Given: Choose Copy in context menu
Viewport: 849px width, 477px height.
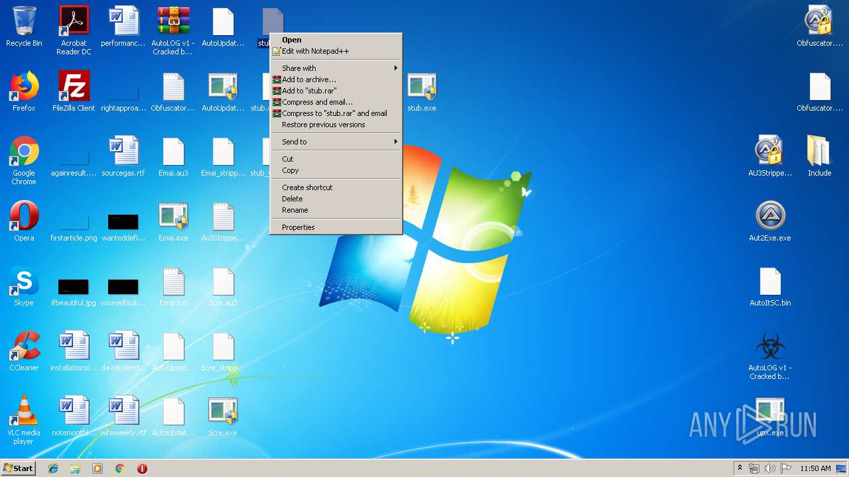Looking at the screenshot, I should 336,170.
